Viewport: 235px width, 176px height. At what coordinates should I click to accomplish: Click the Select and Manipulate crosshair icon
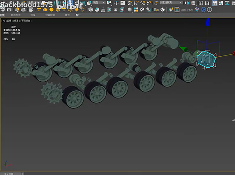[x=116, y=3]
